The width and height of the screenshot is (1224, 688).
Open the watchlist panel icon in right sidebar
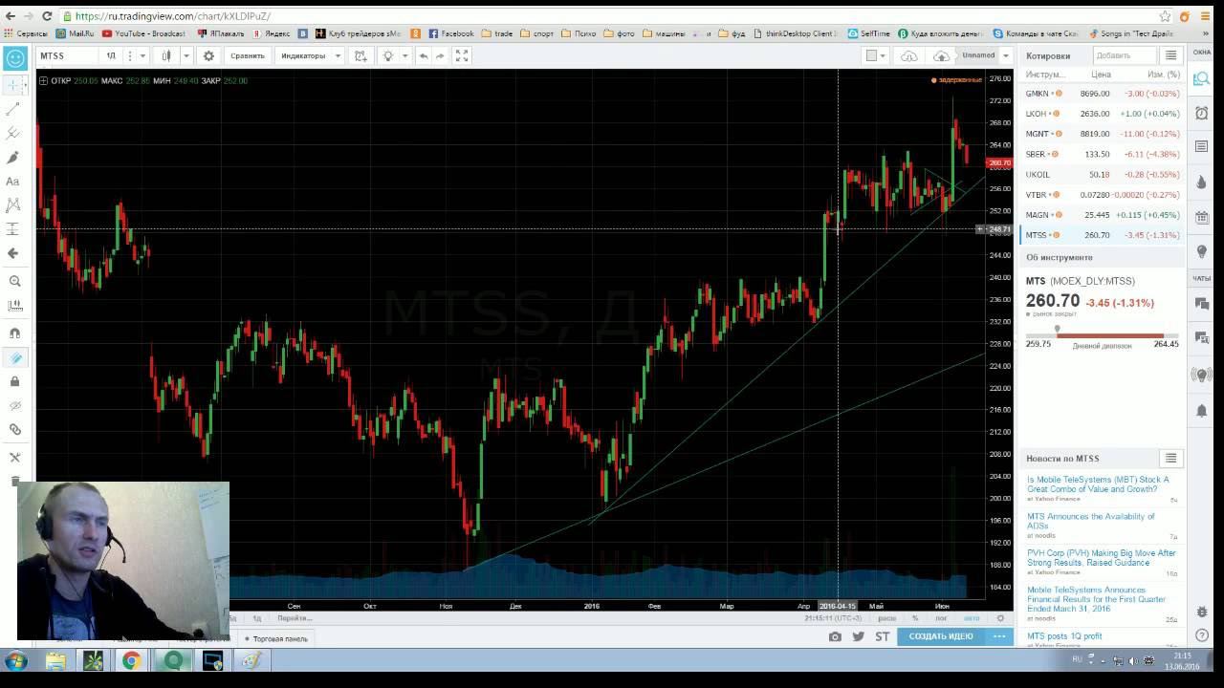click(x=1202, y=78)
